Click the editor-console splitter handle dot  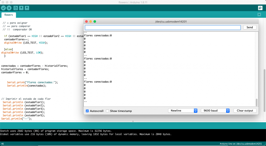[x=133, y=121]
